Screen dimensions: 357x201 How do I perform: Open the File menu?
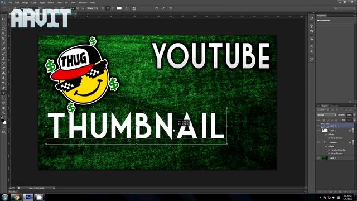(10, 2)
